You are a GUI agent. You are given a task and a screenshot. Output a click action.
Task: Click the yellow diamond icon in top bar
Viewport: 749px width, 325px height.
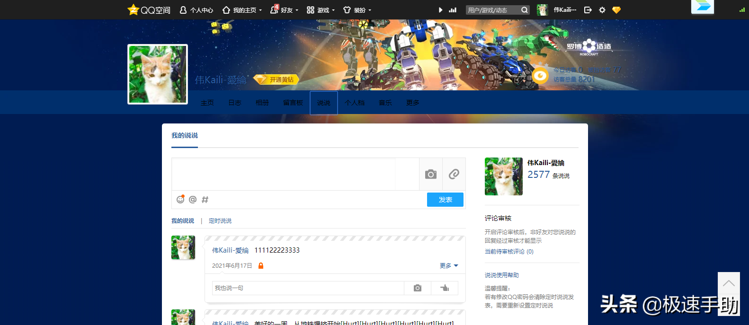point(616,10)
